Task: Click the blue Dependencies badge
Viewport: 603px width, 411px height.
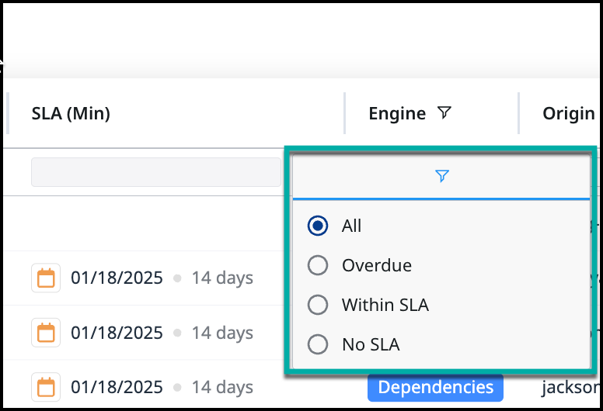Action: [435, 387]
